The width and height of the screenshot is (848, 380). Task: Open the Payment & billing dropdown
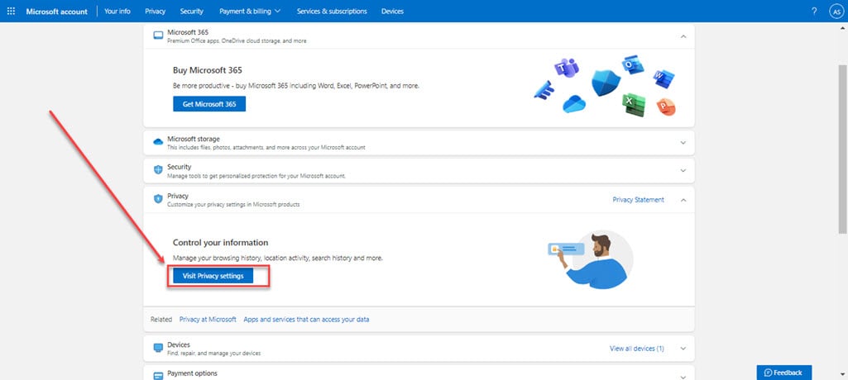click(250, 12)
